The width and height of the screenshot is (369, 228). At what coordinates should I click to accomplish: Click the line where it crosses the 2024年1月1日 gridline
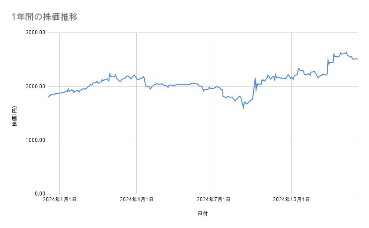click(x=59, y=93)
